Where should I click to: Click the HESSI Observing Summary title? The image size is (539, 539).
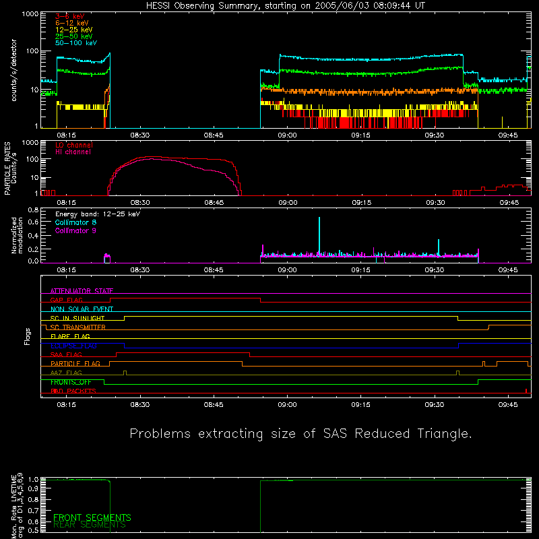(286, 6)
